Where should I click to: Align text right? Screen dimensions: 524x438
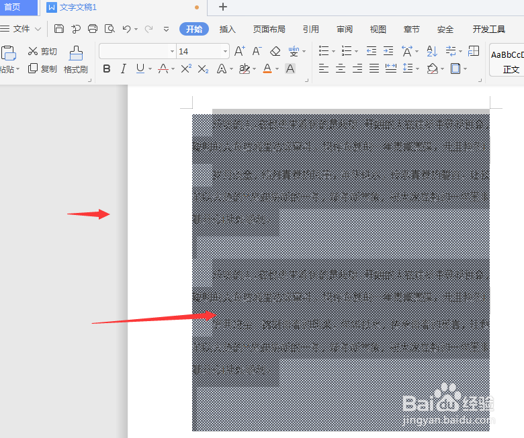click(x=357, y=69)
